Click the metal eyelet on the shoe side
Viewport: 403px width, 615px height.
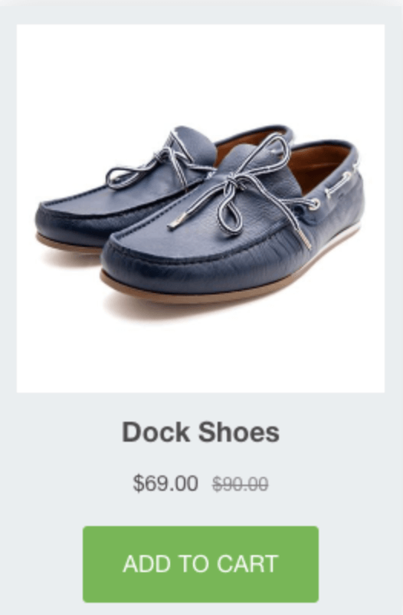[314, 204]
